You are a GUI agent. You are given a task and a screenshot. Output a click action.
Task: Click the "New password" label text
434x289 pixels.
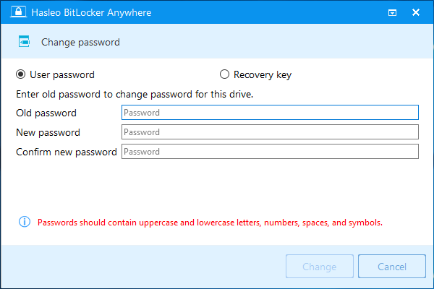tap(48, 132)
